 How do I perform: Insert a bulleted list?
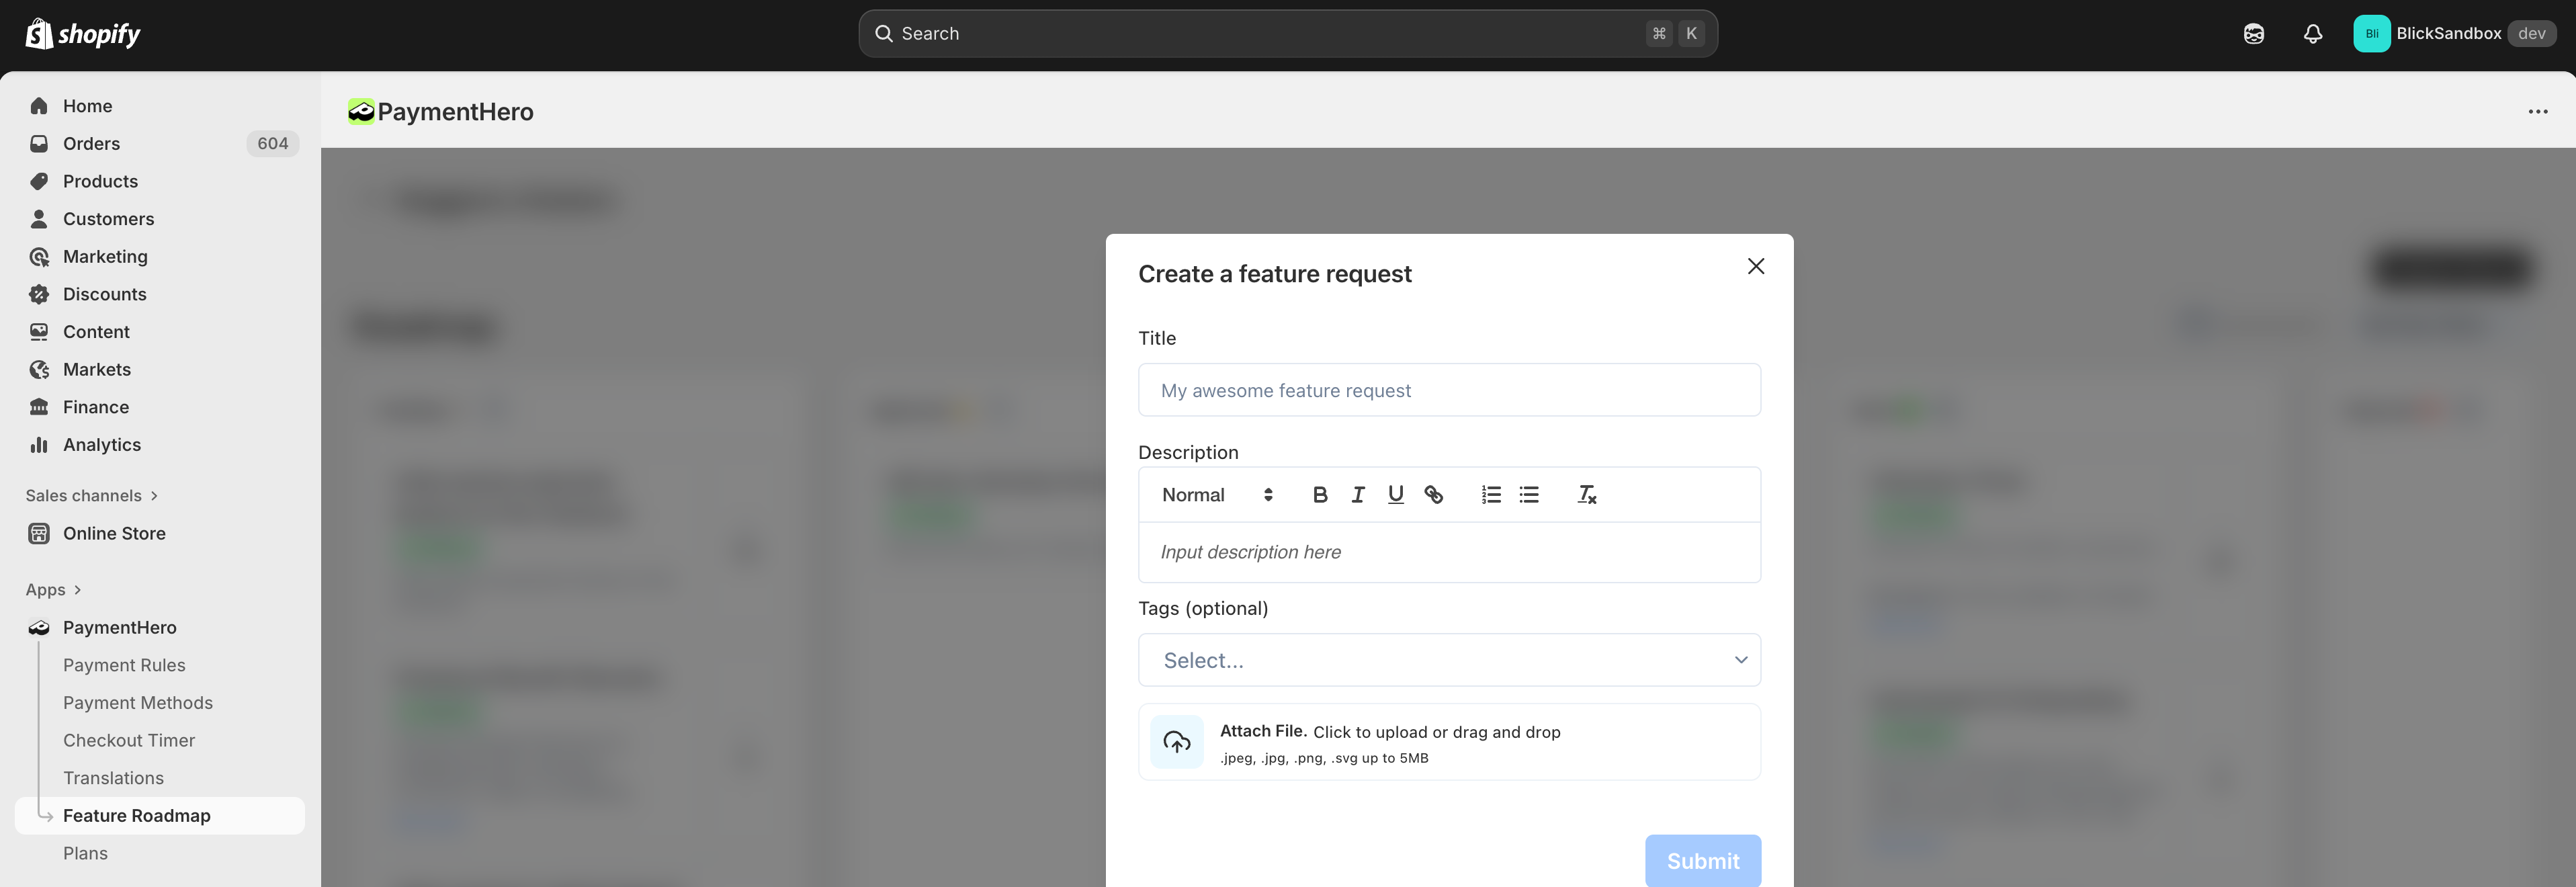tap(1529, 495)
